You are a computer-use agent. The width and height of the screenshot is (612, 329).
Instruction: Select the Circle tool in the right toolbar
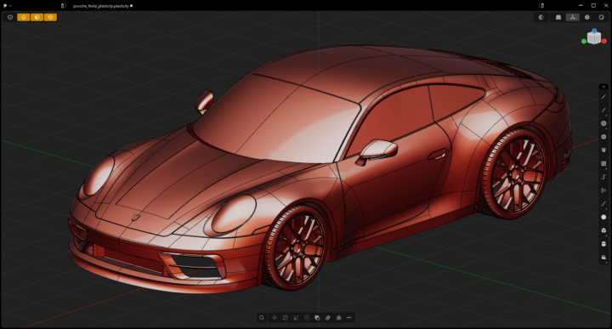[603, 123]
